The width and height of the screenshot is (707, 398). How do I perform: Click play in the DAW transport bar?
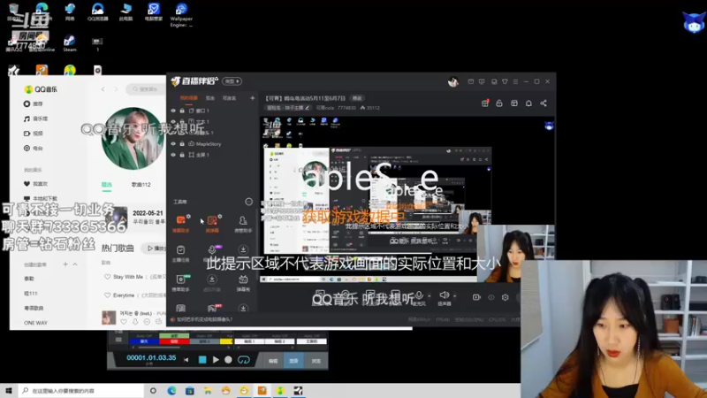216,360
